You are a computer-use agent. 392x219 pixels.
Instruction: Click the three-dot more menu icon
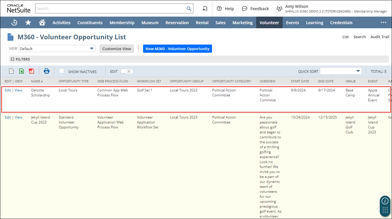[384, 22]
